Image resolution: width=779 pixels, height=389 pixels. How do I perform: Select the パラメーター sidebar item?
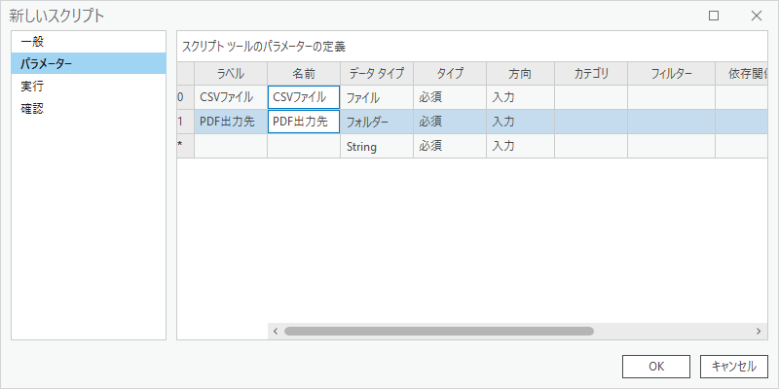pos(89,63)
